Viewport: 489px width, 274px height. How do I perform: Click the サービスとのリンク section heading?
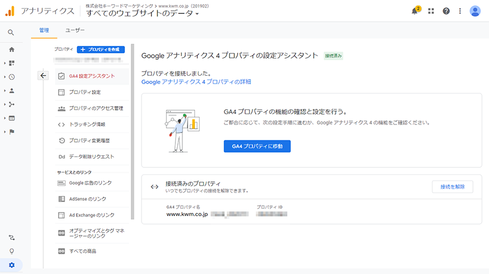click(74, 172)
